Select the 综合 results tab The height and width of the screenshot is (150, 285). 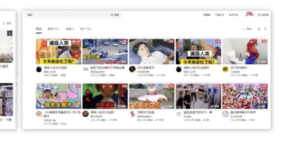[39, 29]
